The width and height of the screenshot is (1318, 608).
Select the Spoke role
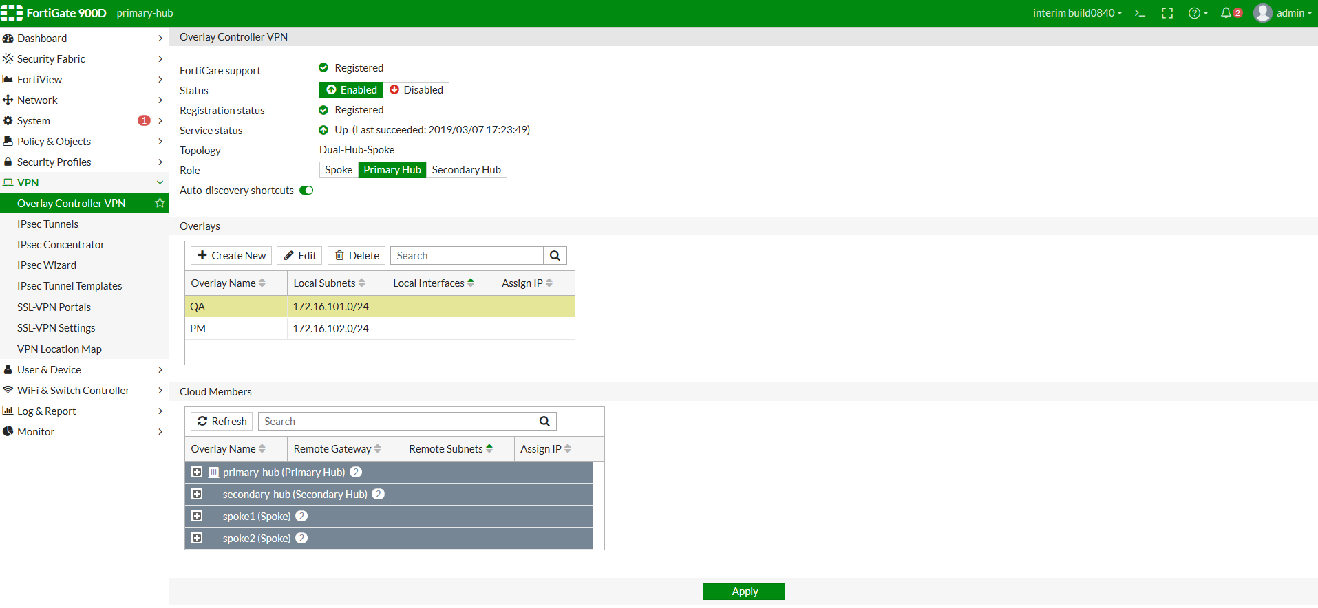click(x=339, y=170)
